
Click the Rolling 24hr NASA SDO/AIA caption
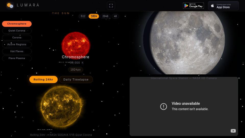[61, 135]
